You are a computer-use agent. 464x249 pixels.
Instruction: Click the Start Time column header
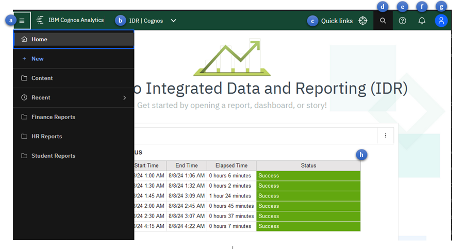click(150, 165)
